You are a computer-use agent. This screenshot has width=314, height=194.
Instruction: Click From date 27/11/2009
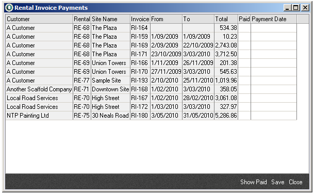click(166, 72)
